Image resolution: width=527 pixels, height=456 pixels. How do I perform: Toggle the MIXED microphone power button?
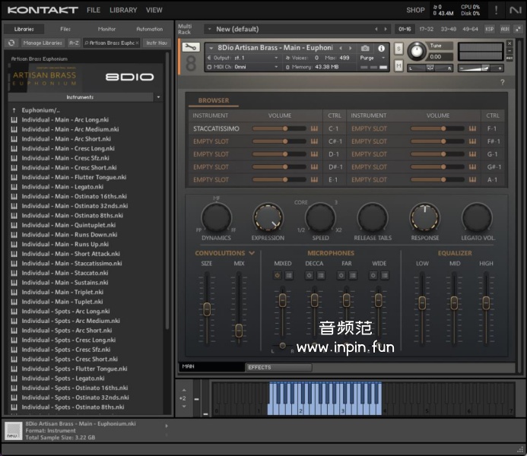(x=278, y=275)
